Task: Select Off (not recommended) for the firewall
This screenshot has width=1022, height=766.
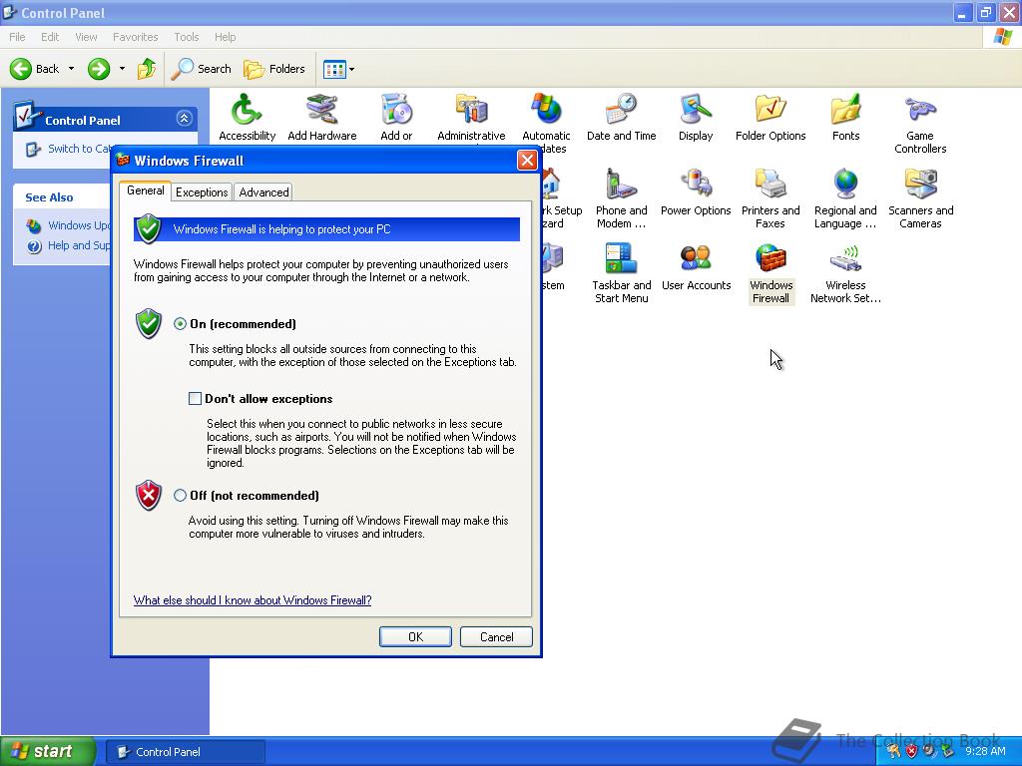Action: [181, 496]
